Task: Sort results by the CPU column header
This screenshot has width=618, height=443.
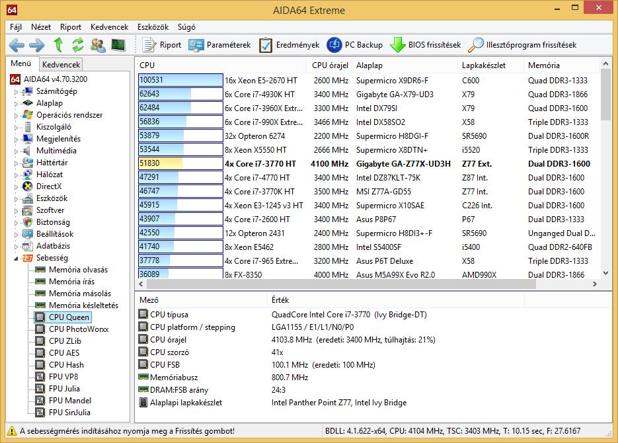Action: (x=221, y=65)
